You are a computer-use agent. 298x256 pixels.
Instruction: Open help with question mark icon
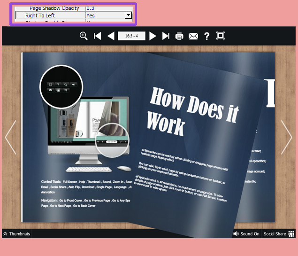click(x=207, y=36)
